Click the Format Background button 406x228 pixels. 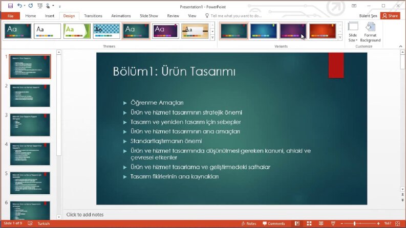point(370,32)
